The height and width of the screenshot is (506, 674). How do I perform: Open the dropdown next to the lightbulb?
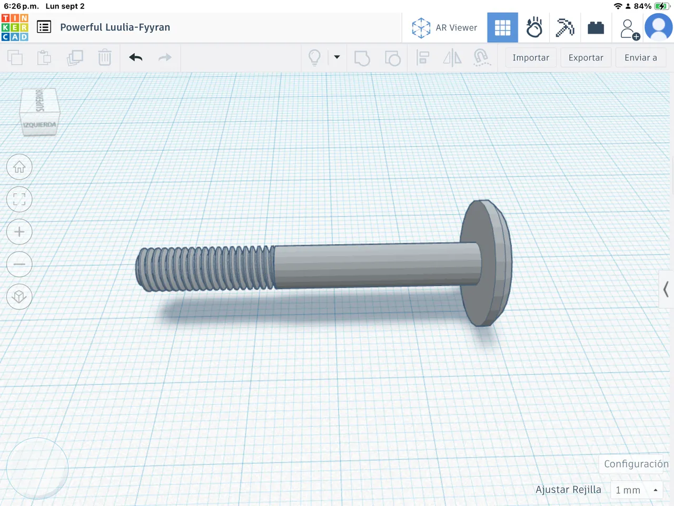point(337,57)
